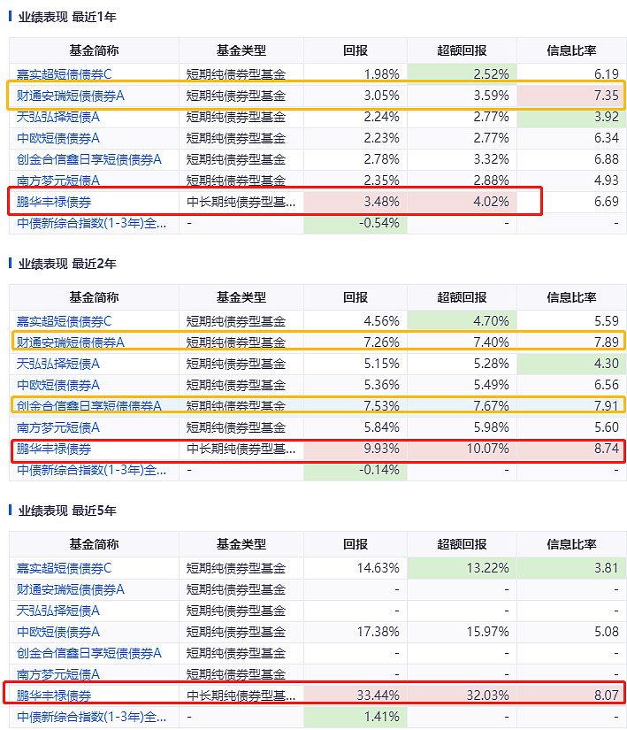
Task: Select the 7.91 information ratio cell
Action: coord(571,406)
